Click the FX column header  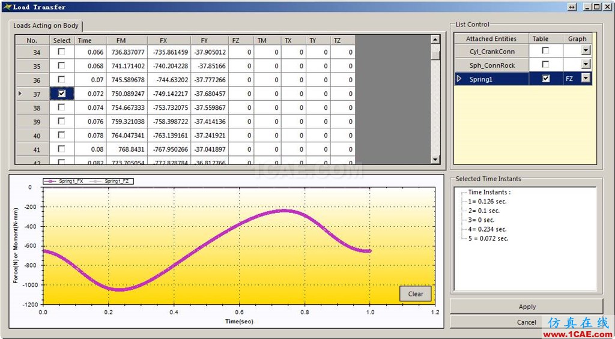point(169,40)
